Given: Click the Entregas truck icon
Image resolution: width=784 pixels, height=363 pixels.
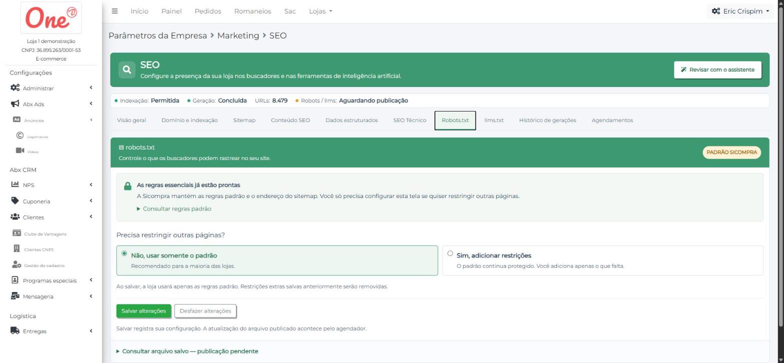Looking at the screenshot, I should pos(15,331).
